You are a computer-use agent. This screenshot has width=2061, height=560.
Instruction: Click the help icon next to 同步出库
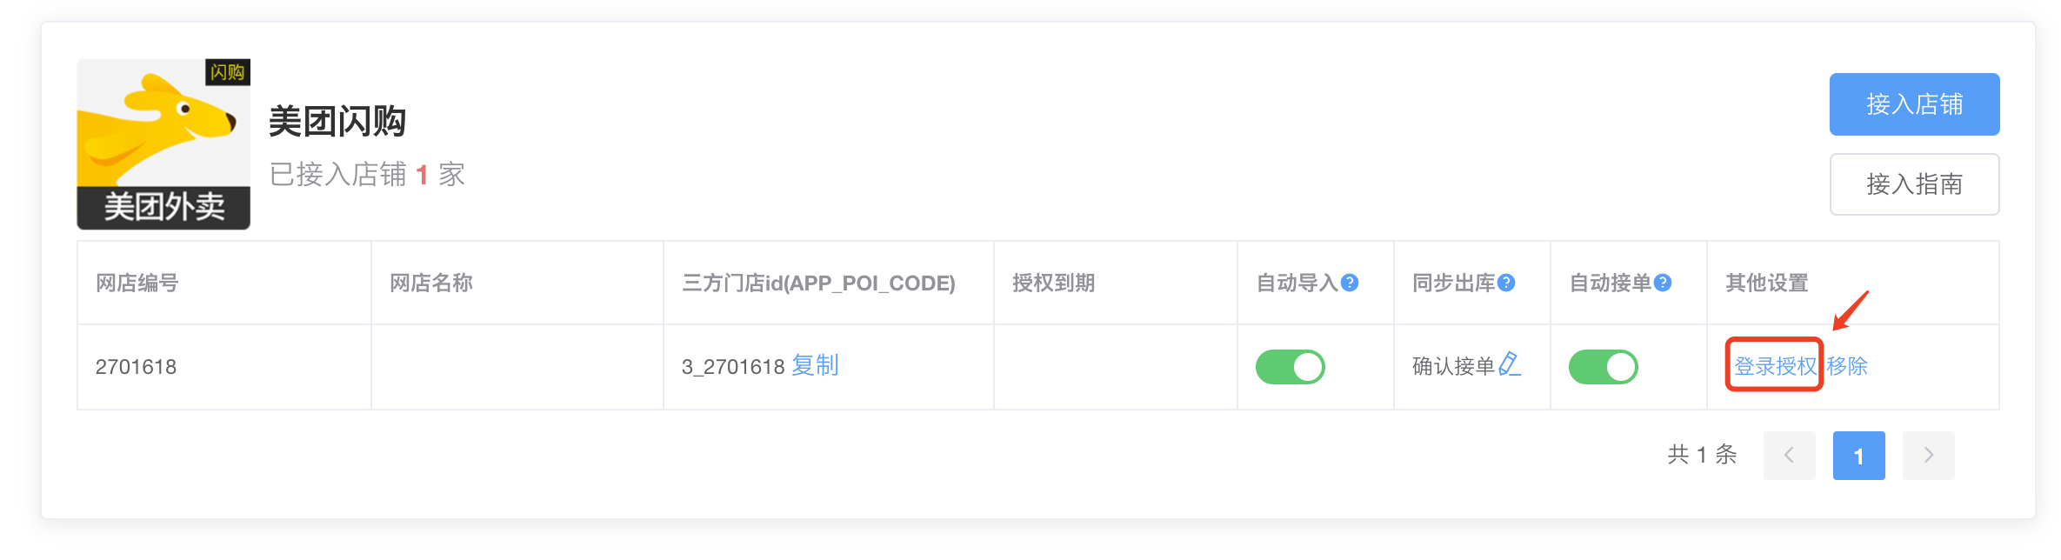(1506, 283)
